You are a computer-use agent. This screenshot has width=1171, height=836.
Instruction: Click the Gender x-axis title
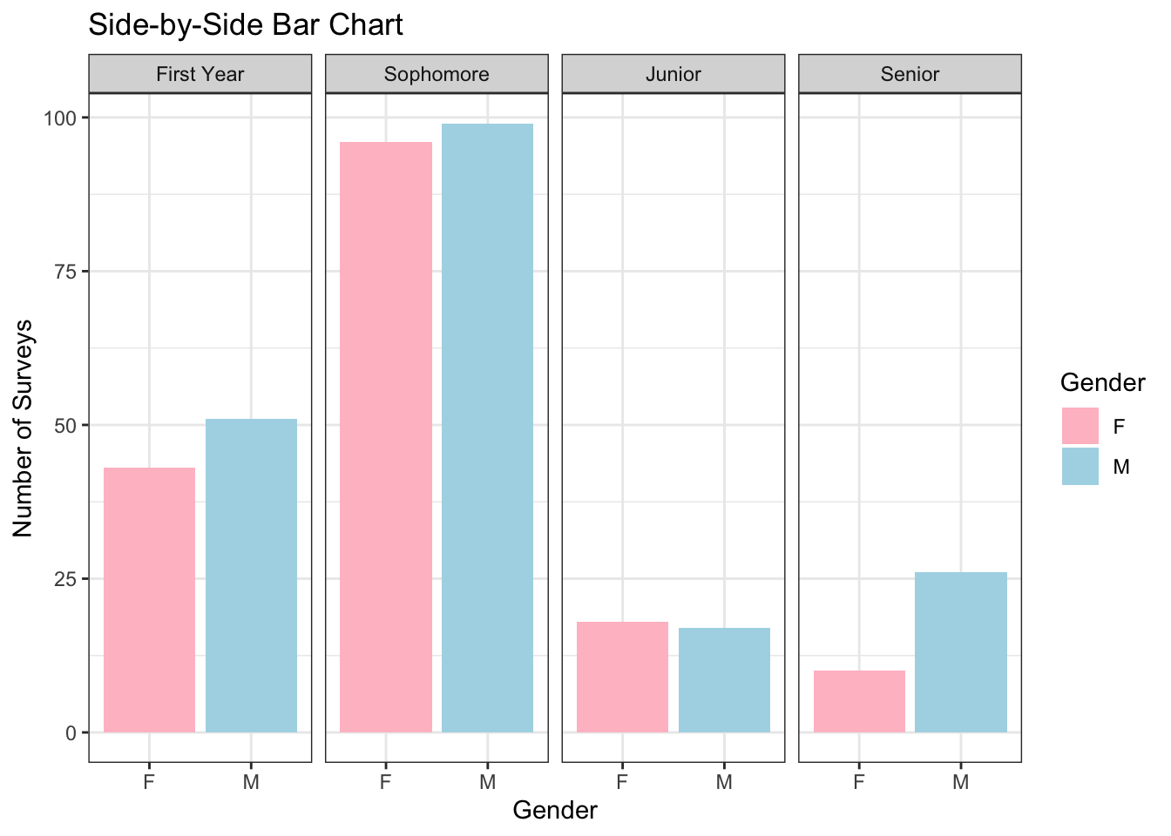555,811
